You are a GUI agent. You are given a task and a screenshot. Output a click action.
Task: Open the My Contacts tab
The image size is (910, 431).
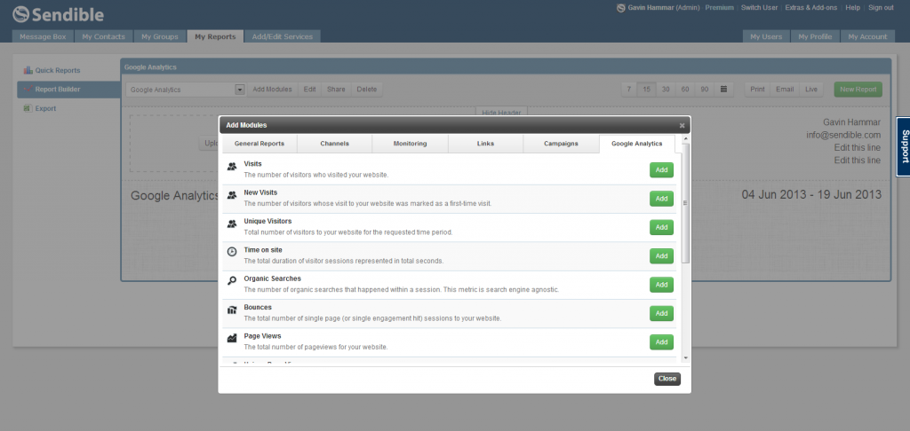pyautogui.click(x=103, y=36)
